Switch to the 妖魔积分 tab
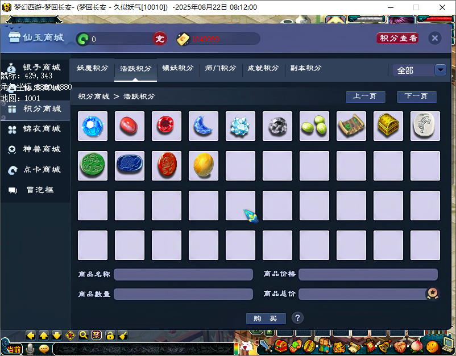Viewport: 456px width, 356px height. (x=93, y=68)
